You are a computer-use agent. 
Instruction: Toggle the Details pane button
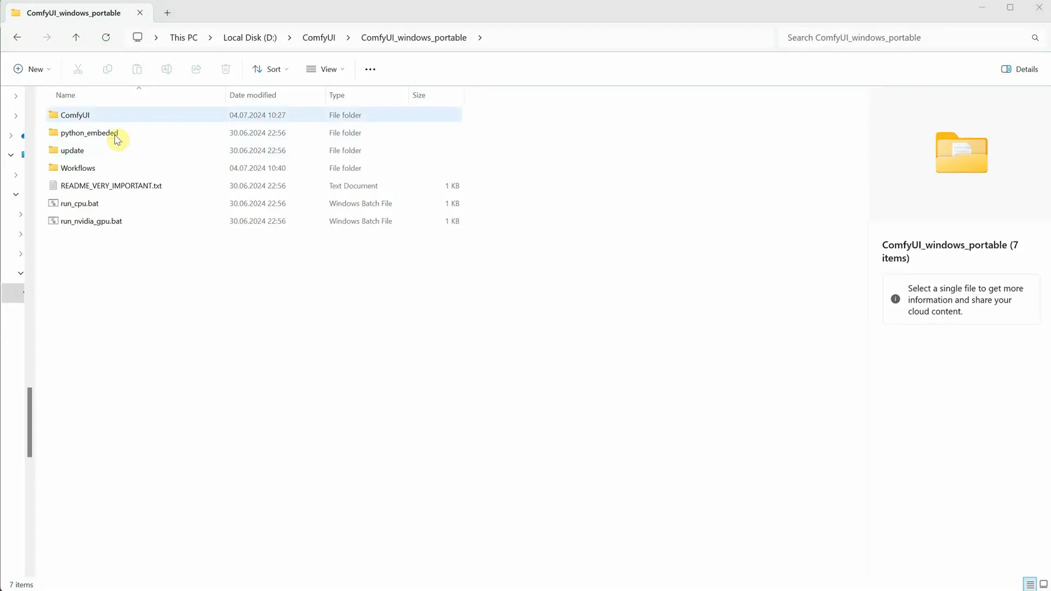[1019, 69]
